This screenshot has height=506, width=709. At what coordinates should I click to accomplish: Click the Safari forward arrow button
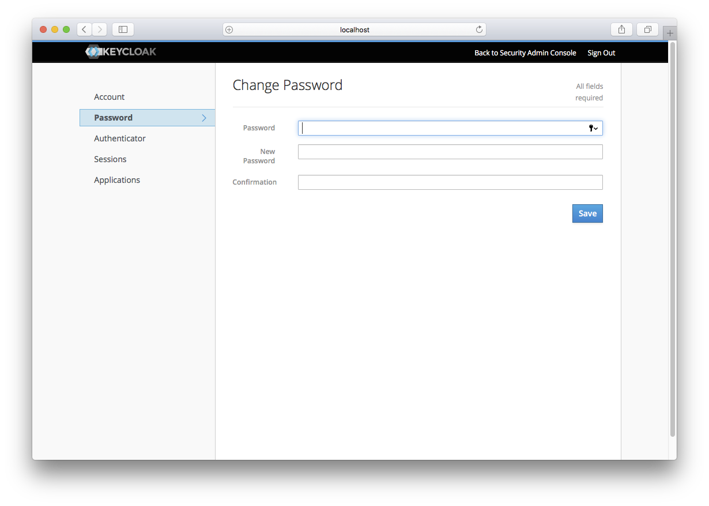pyautogui.click(x=100, y=29)
